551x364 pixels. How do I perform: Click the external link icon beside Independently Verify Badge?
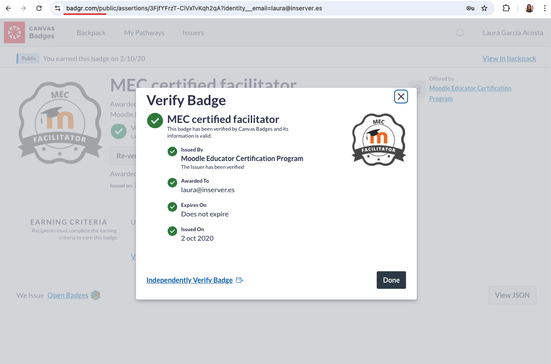click(x=240, y=280)
